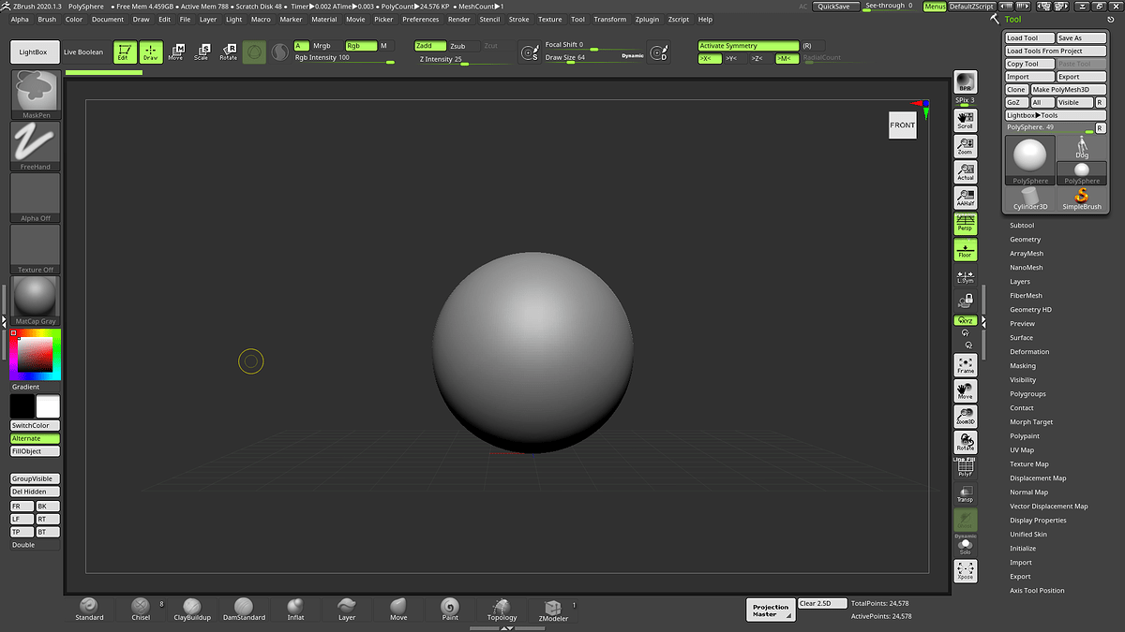Image resolution: width=1125 pixels, height=632 pixels.
Task: Click the Zoom3D navigation icon
Action: click(965, 417)
